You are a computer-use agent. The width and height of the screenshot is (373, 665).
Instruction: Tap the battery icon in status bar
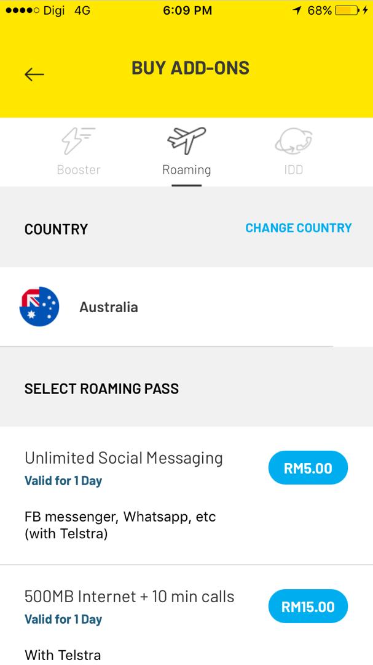pyautogui.click(x=347, y=10)
